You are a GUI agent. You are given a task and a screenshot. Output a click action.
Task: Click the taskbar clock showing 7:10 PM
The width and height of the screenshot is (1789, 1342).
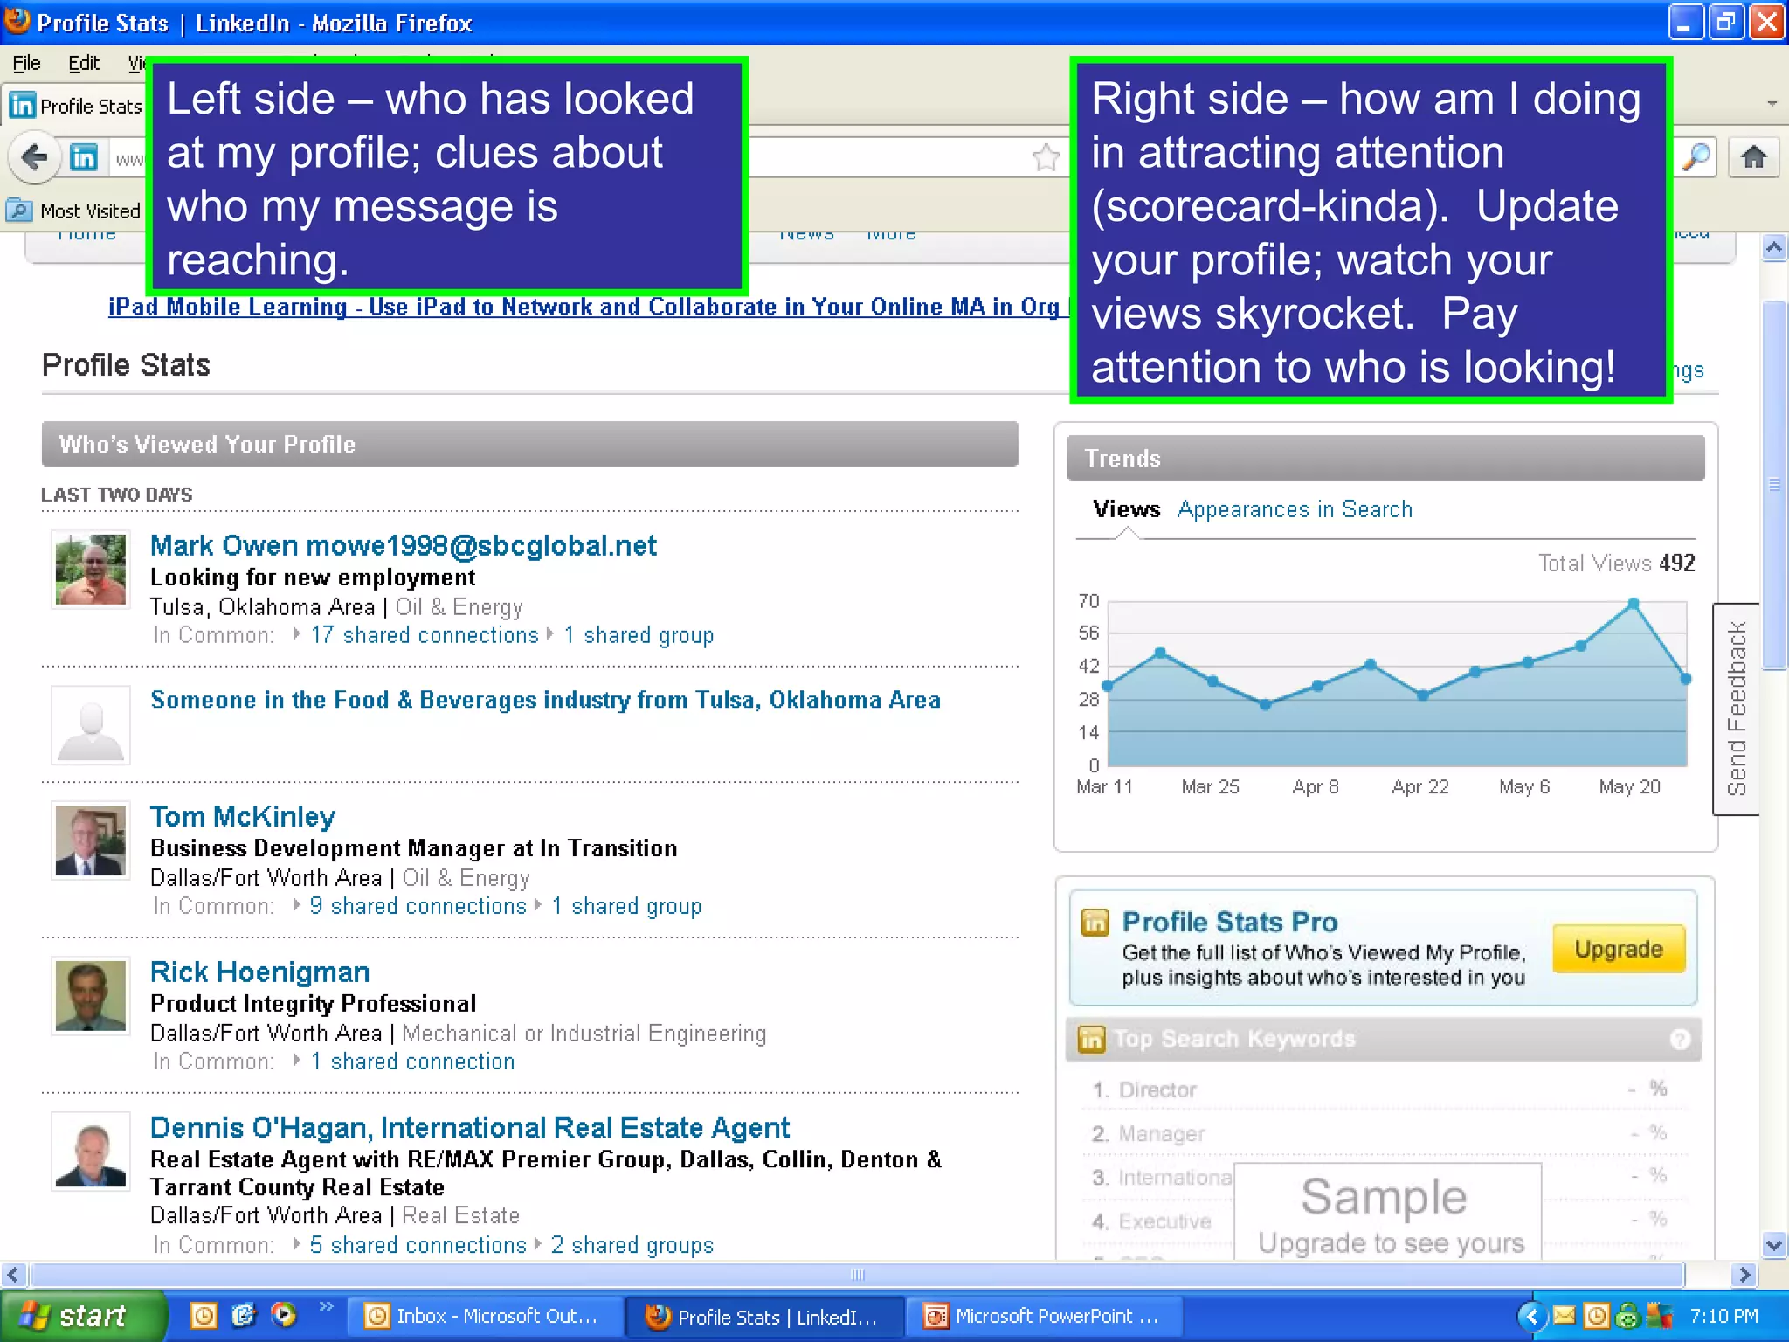[x=1724, y=1316]
